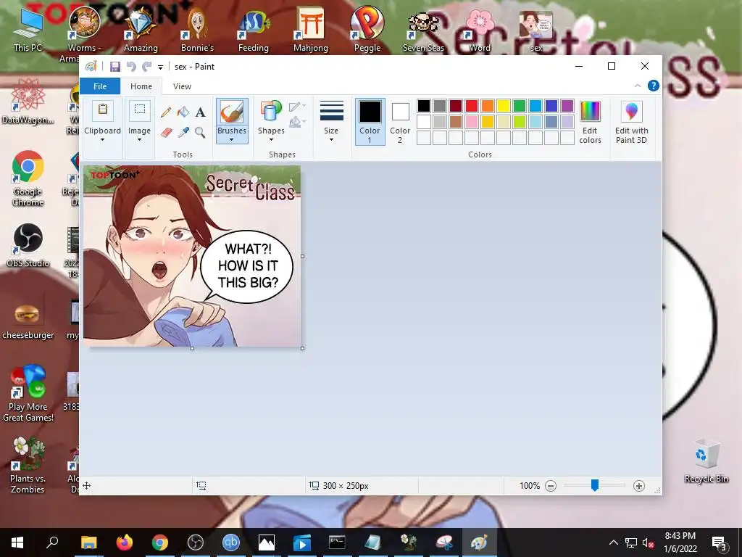The image size is (742, 557).
Task: Open the shape Outline dropdown
Action: [297, 106]
